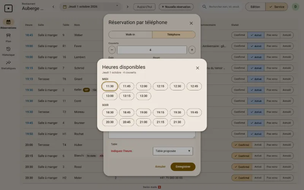The width and height of the screenshot is (304, 190).
Task: Choose the 11:30 time slot
Action: click(110, 86)
